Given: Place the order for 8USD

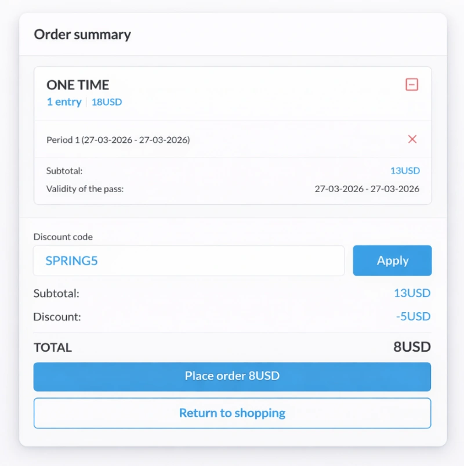Looking at the screenshot, I should pos(232,377).
